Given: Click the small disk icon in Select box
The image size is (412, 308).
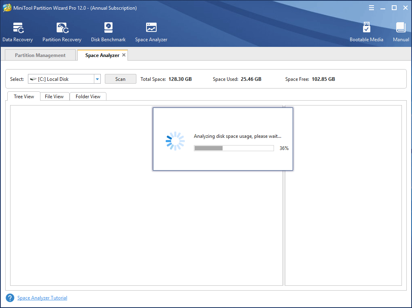Looking at the screenshot, I should 33,79.
